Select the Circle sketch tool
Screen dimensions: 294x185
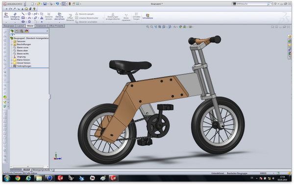[29, 14]
